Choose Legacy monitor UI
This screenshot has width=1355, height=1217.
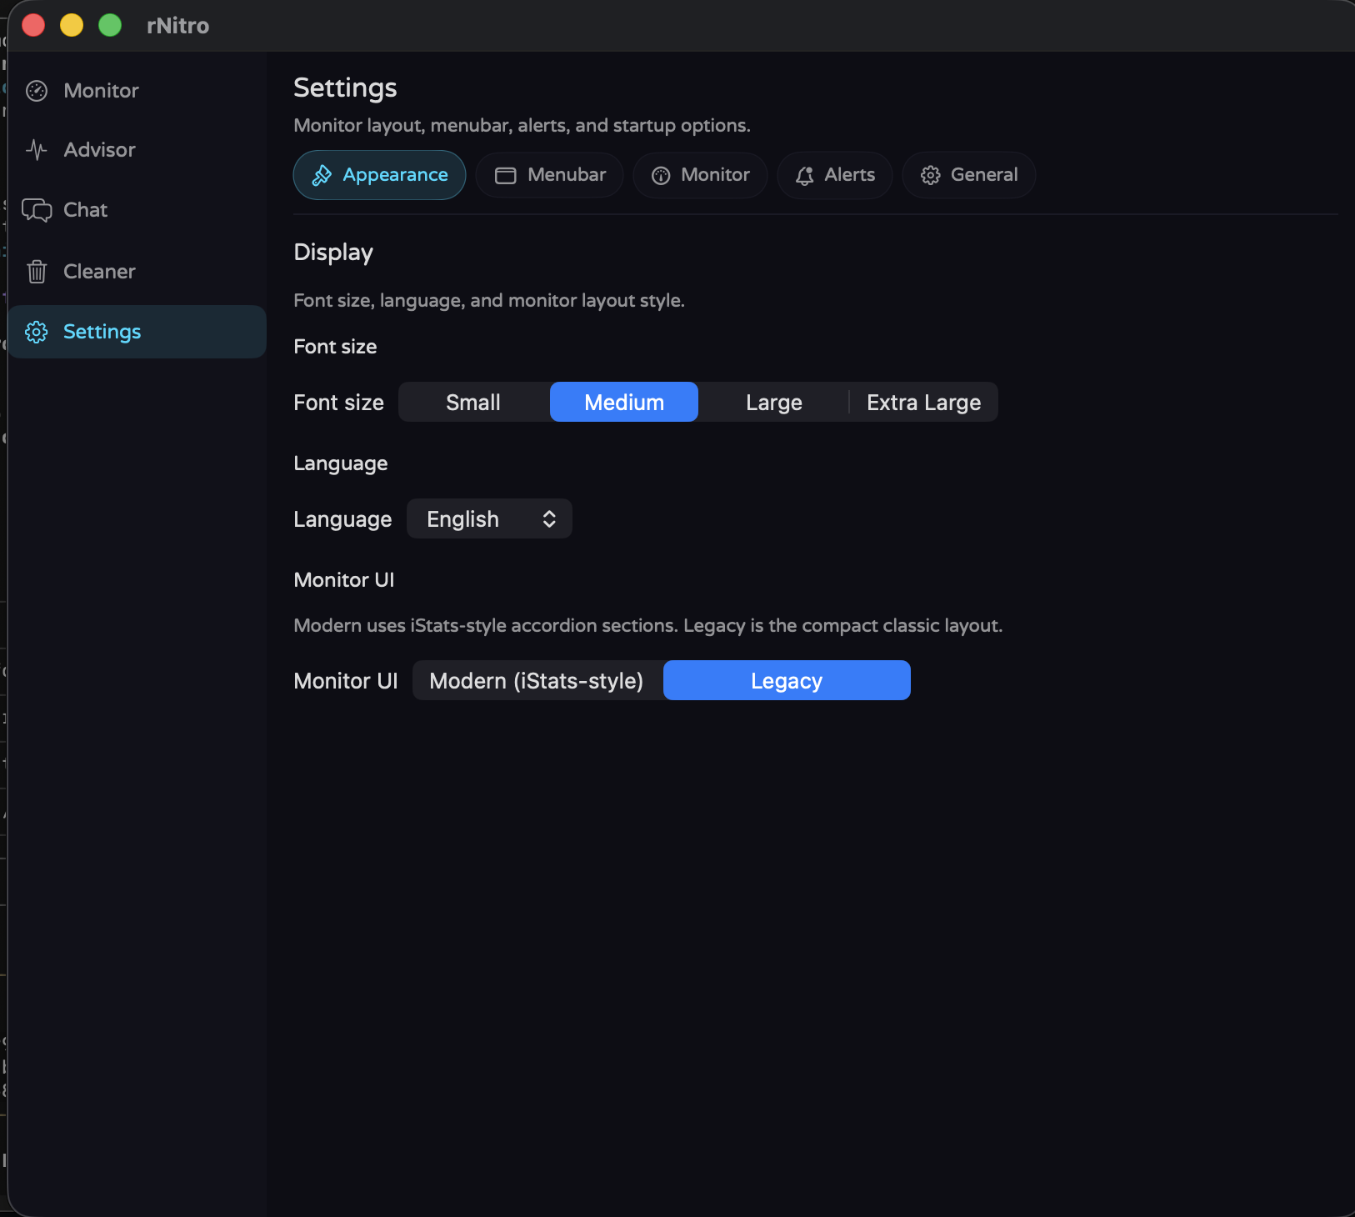(787, 681)
